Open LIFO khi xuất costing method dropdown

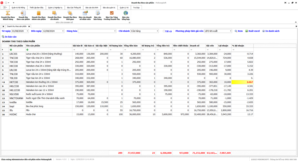(230, 31)
